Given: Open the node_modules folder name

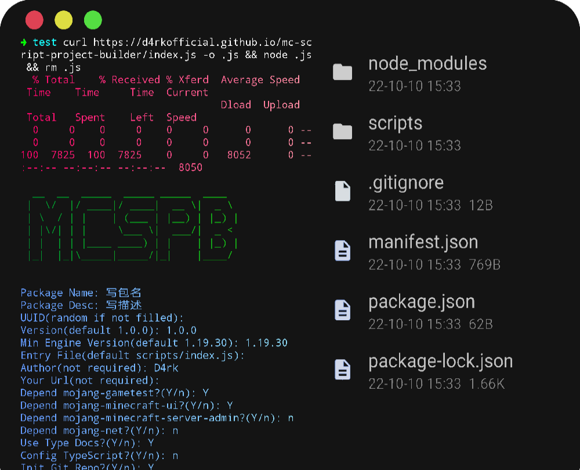Looking at the screenshot, I should [427, 64].
